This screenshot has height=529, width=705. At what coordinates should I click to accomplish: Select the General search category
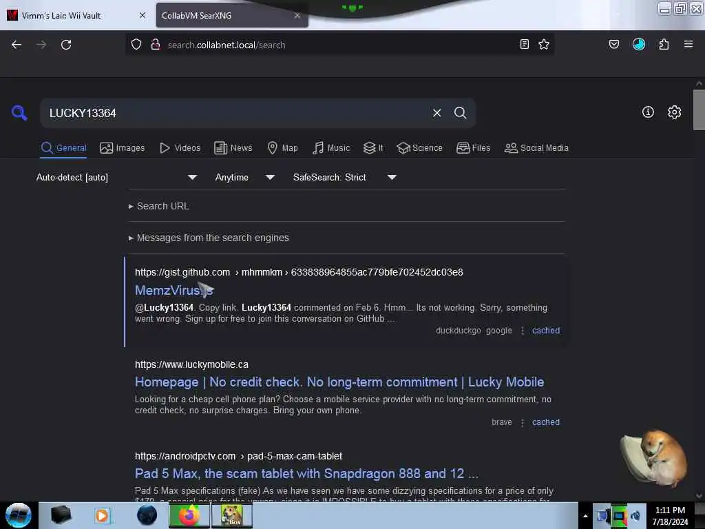[x=63, y=148]
